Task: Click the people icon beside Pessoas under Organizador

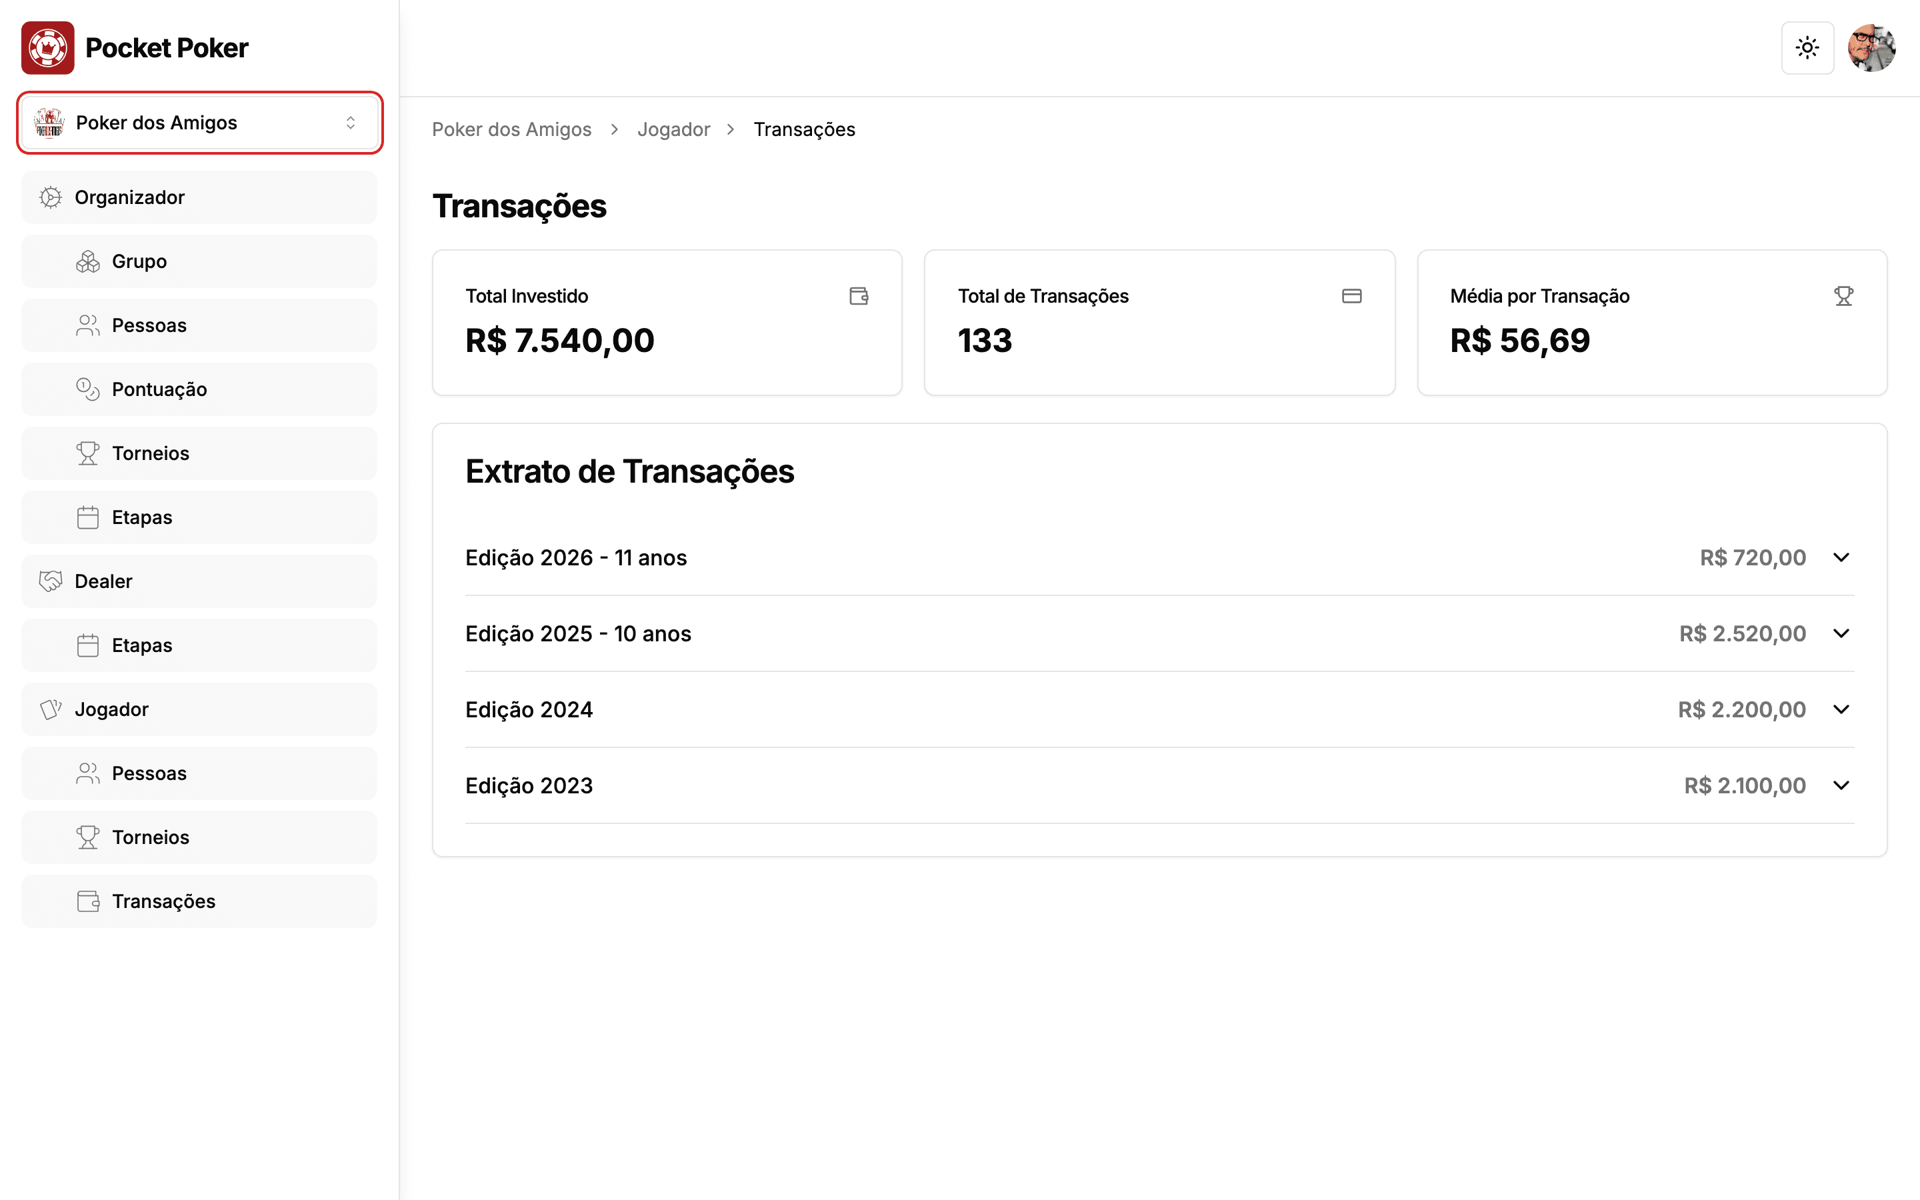Action: (x=88, y=325)
